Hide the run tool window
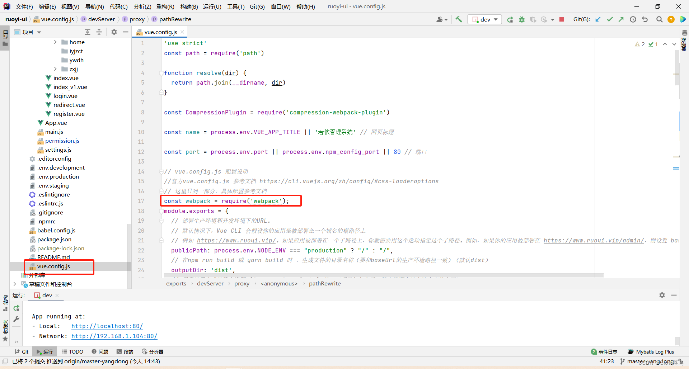 click(674, 295)
